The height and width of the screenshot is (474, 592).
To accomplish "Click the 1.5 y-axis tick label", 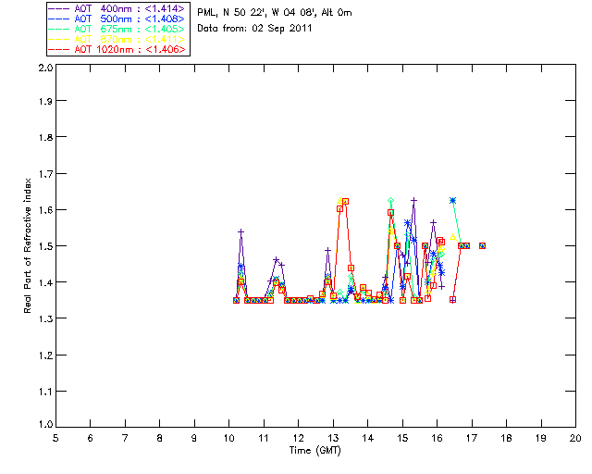I will pyautogui.click(x=45, y=246).
